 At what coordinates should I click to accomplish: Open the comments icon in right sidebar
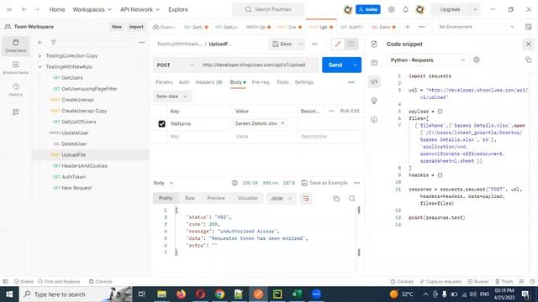[374, 63]
